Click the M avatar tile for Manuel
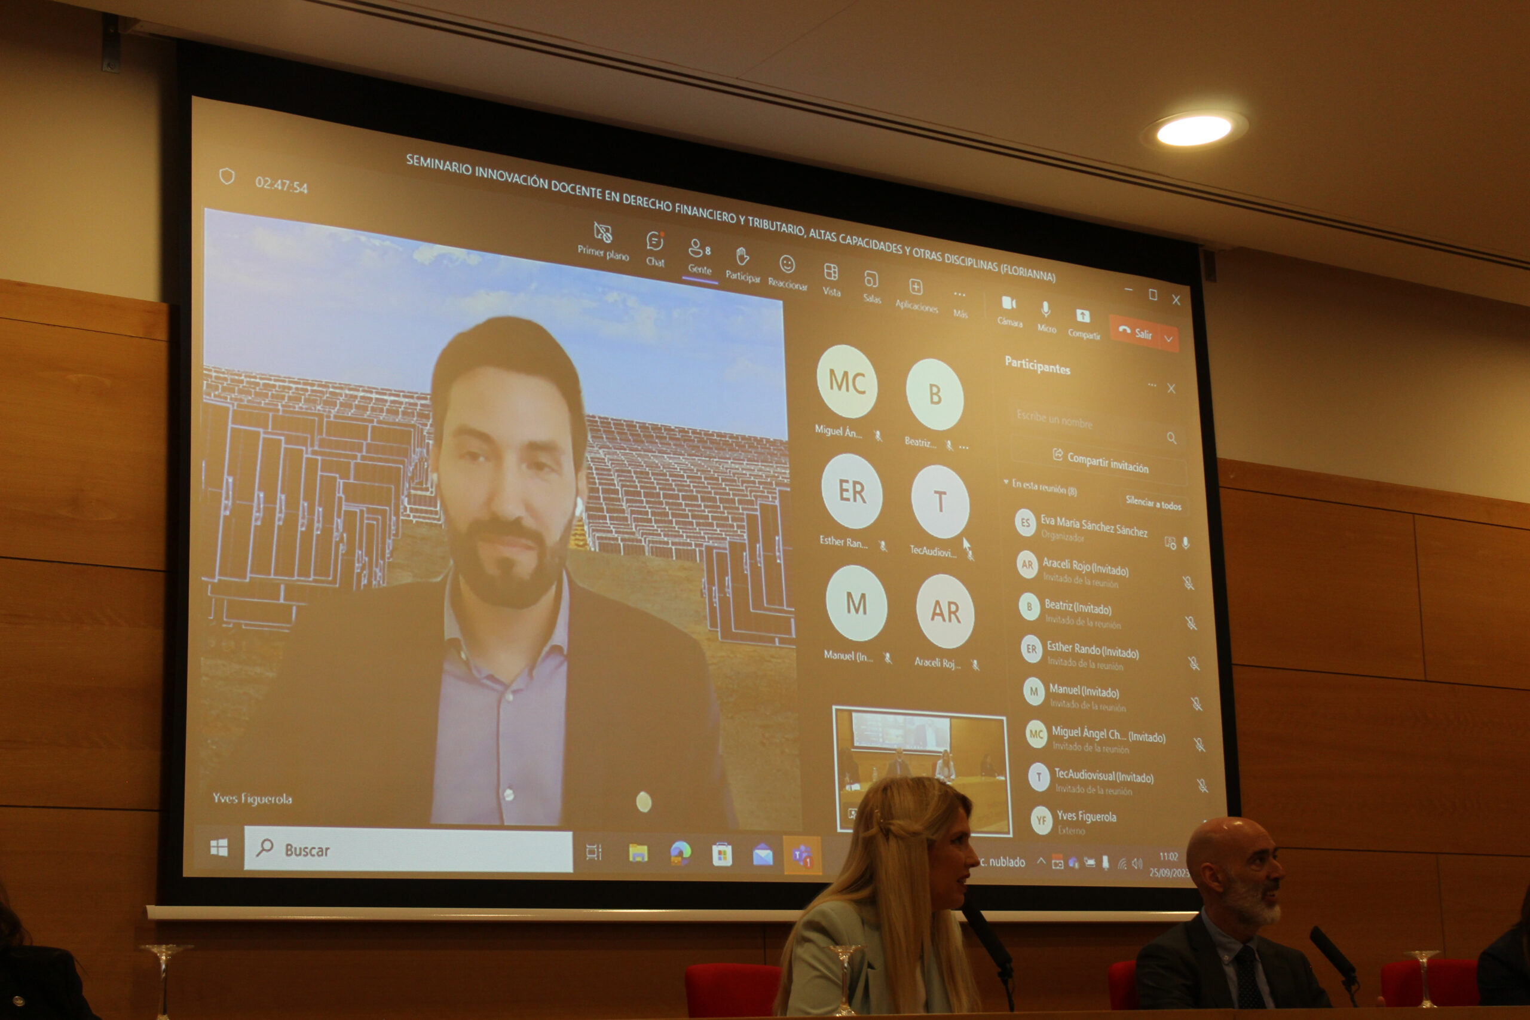This screenshot has width=1530, height=1020. [x=856, y=604]
